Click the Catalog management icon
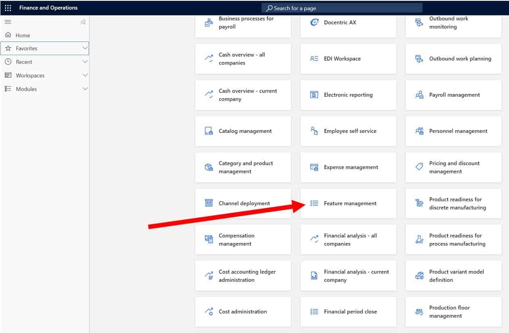 (209, 131)
